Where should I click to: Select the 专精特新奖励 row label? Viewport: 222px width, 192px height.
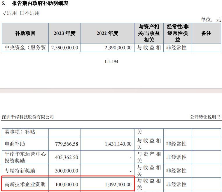[20, 171]
